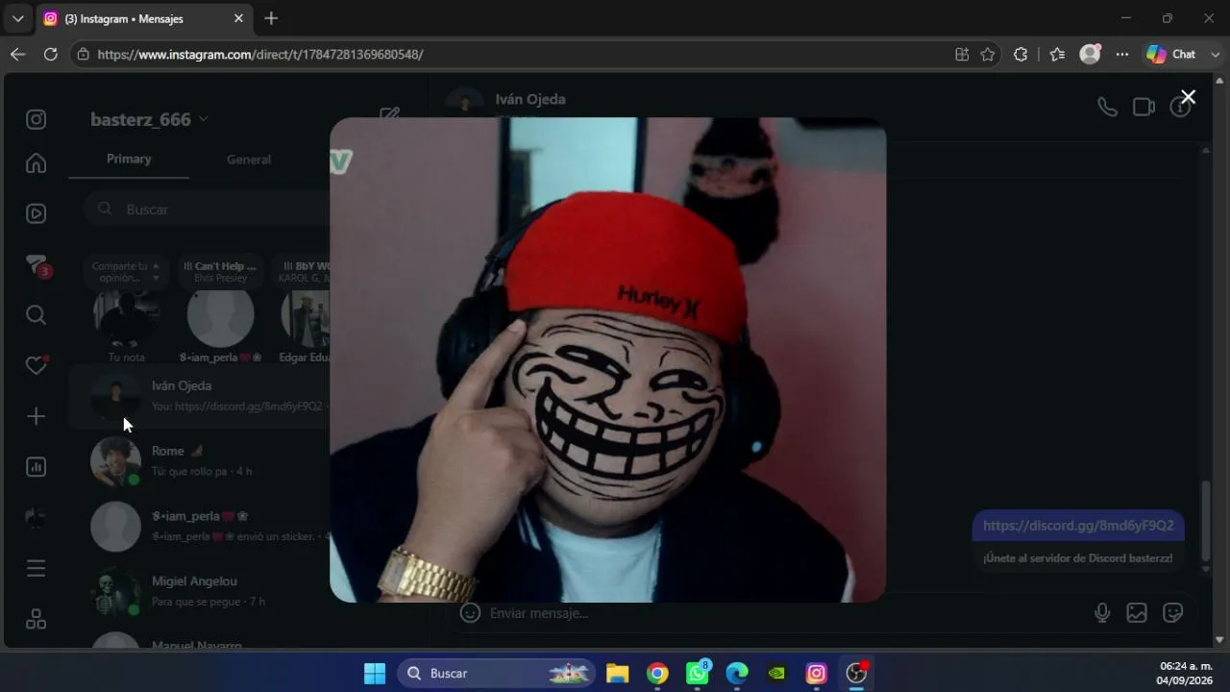
Task: Open Iván Ojeda profile from chat header
Action: point(529,99)
